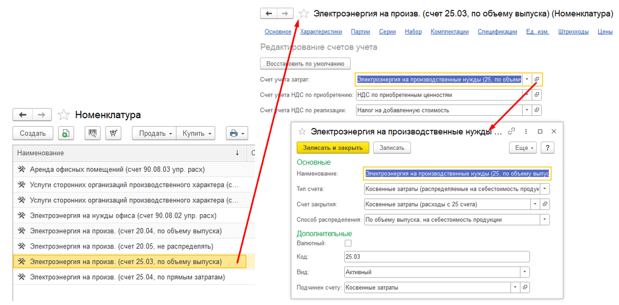Expand Счет учета НДС по реализации dropdown
This screenshot has height=305, width=619.
pos(527,110)
